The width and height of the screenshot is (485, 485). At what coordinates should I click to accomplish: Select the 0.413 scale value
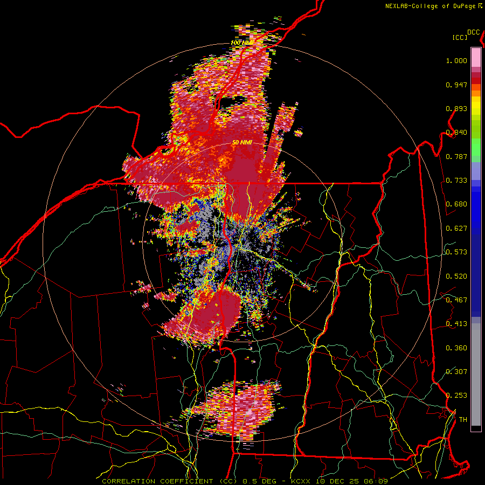click(456, 324)
